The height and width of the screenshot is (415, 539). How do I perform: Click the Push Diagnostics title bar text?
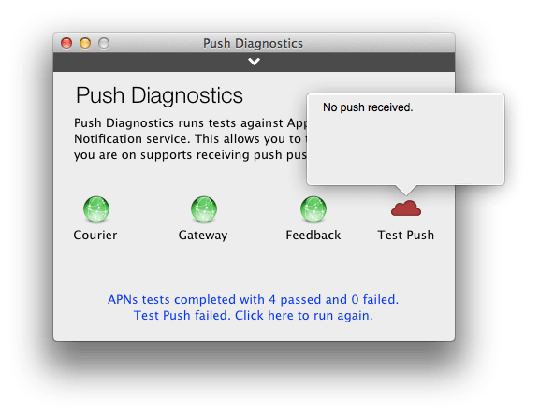pyautogui.click(x=253, y=44)
